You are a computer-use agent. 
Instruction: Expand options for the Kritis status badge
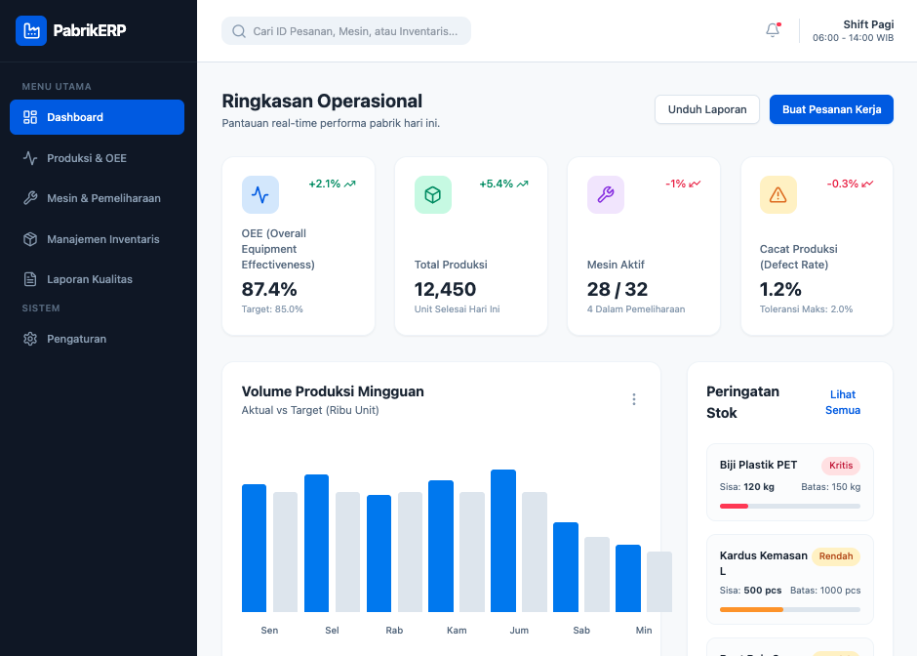[840, 465]
